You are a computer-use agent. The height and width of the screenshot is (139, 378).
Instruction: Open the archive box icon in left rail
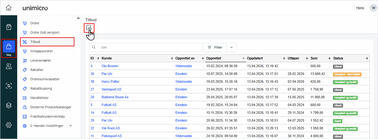9,27
